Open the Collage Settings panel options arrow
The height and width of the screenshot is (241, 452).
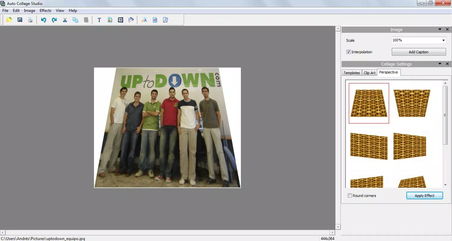tap(440, 64)
